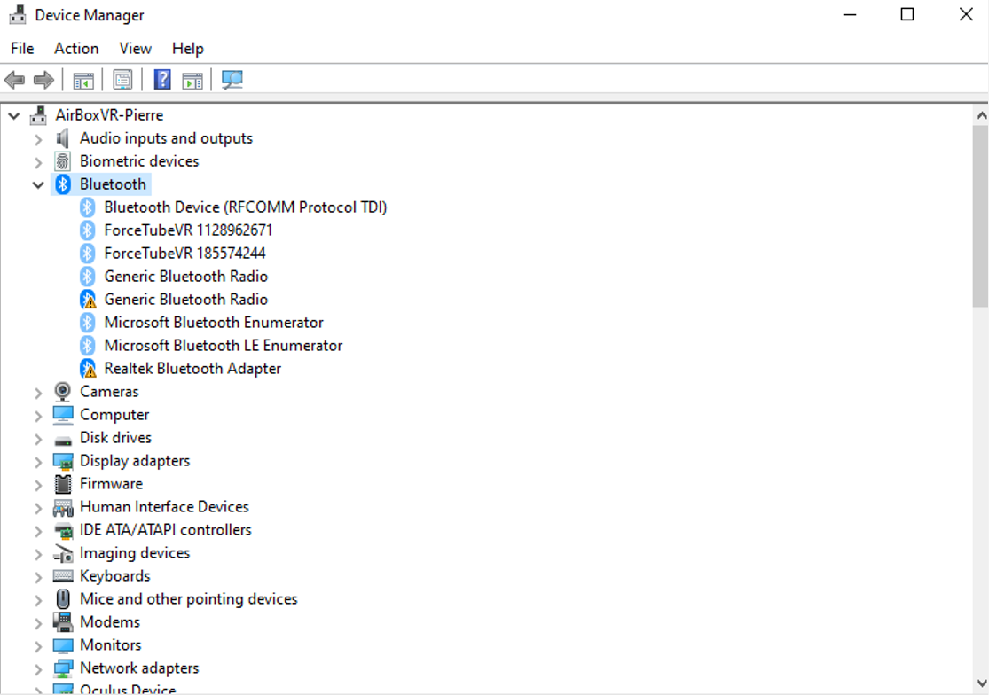
Task: Expand the Firmware category
Action: click(38, 484)
